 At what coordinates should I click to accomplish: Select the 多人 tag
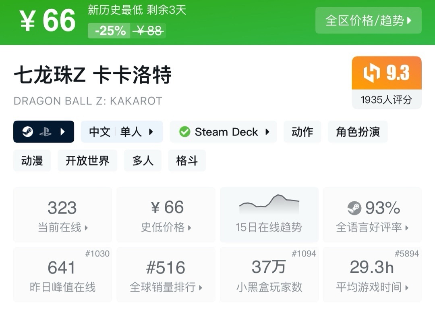click(x=143, y=161)
